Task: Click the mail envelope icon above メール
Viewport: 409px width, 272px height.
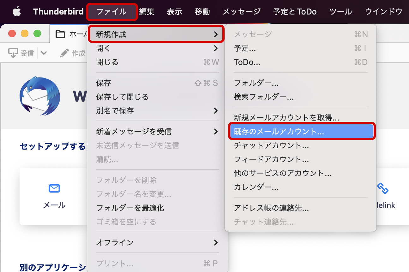Action: [54, 188]
